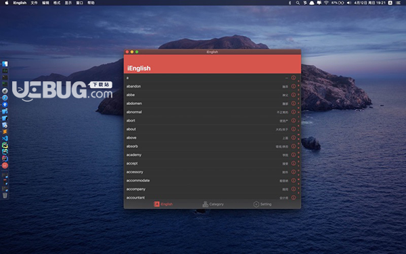Show details icon for 'abbe'
This screenshot has width=406, height=254.
pyautogui.click(x=294, y=95)
